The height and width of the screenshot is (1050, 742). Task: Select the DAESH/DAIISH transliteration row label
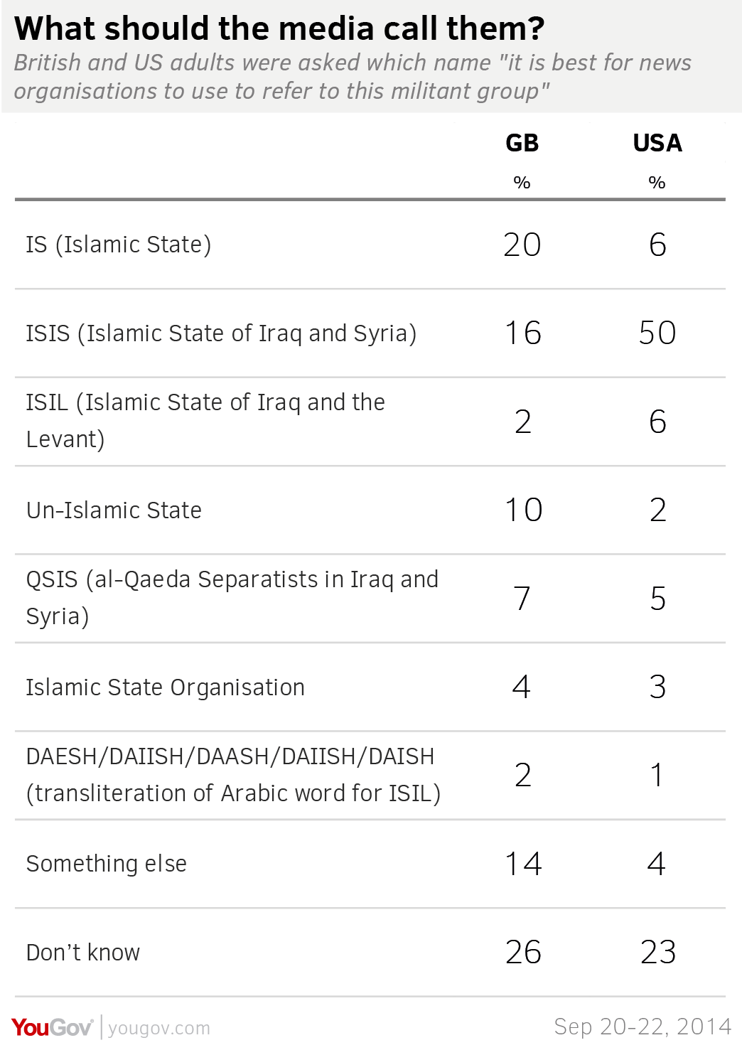coord(233,775)
